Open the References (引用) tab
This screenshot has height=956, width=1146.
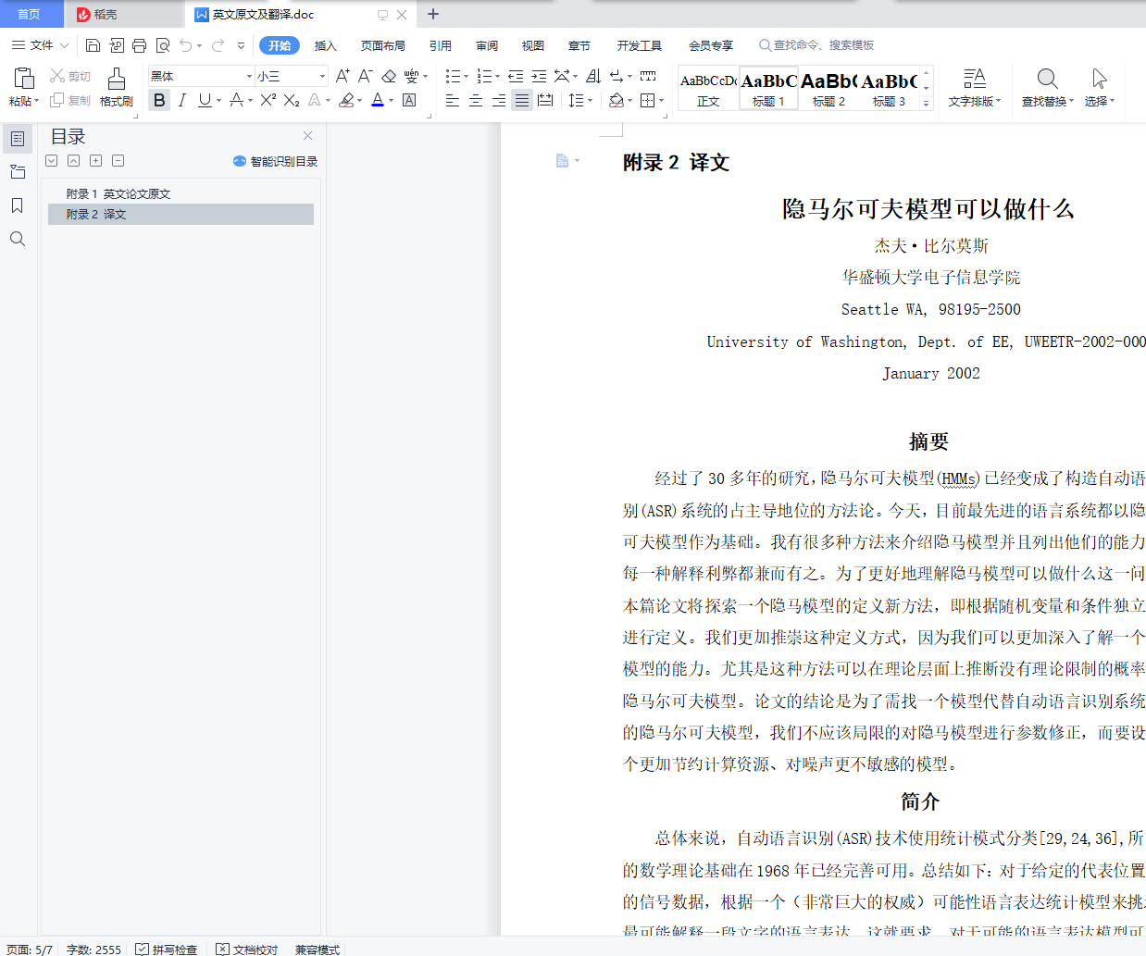click(x=441, y=45)
